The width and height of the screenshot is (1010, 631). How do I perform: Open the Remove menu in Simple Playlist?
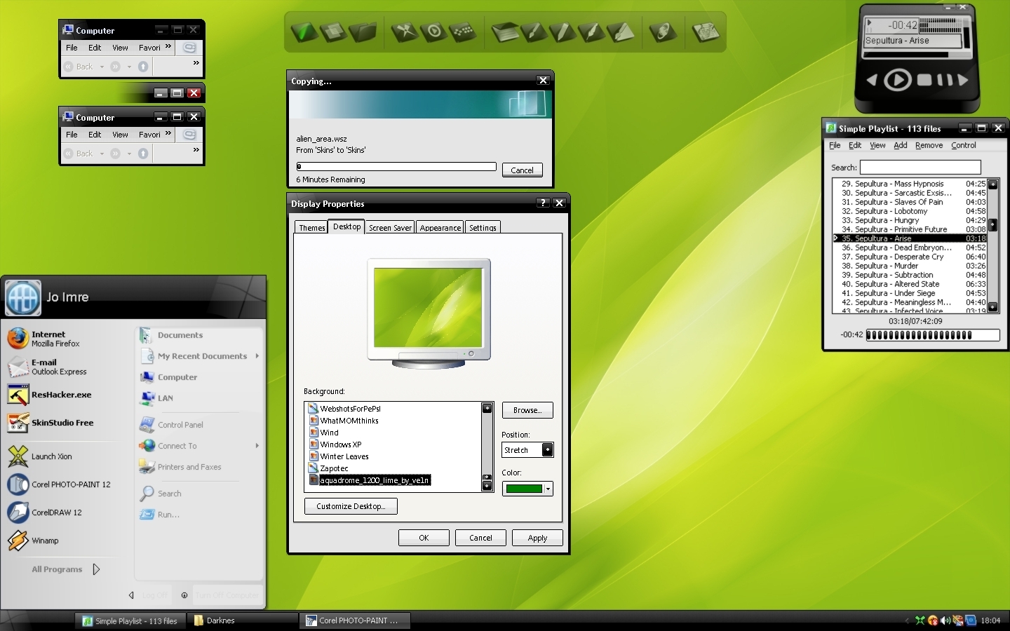tap(929, 145)
